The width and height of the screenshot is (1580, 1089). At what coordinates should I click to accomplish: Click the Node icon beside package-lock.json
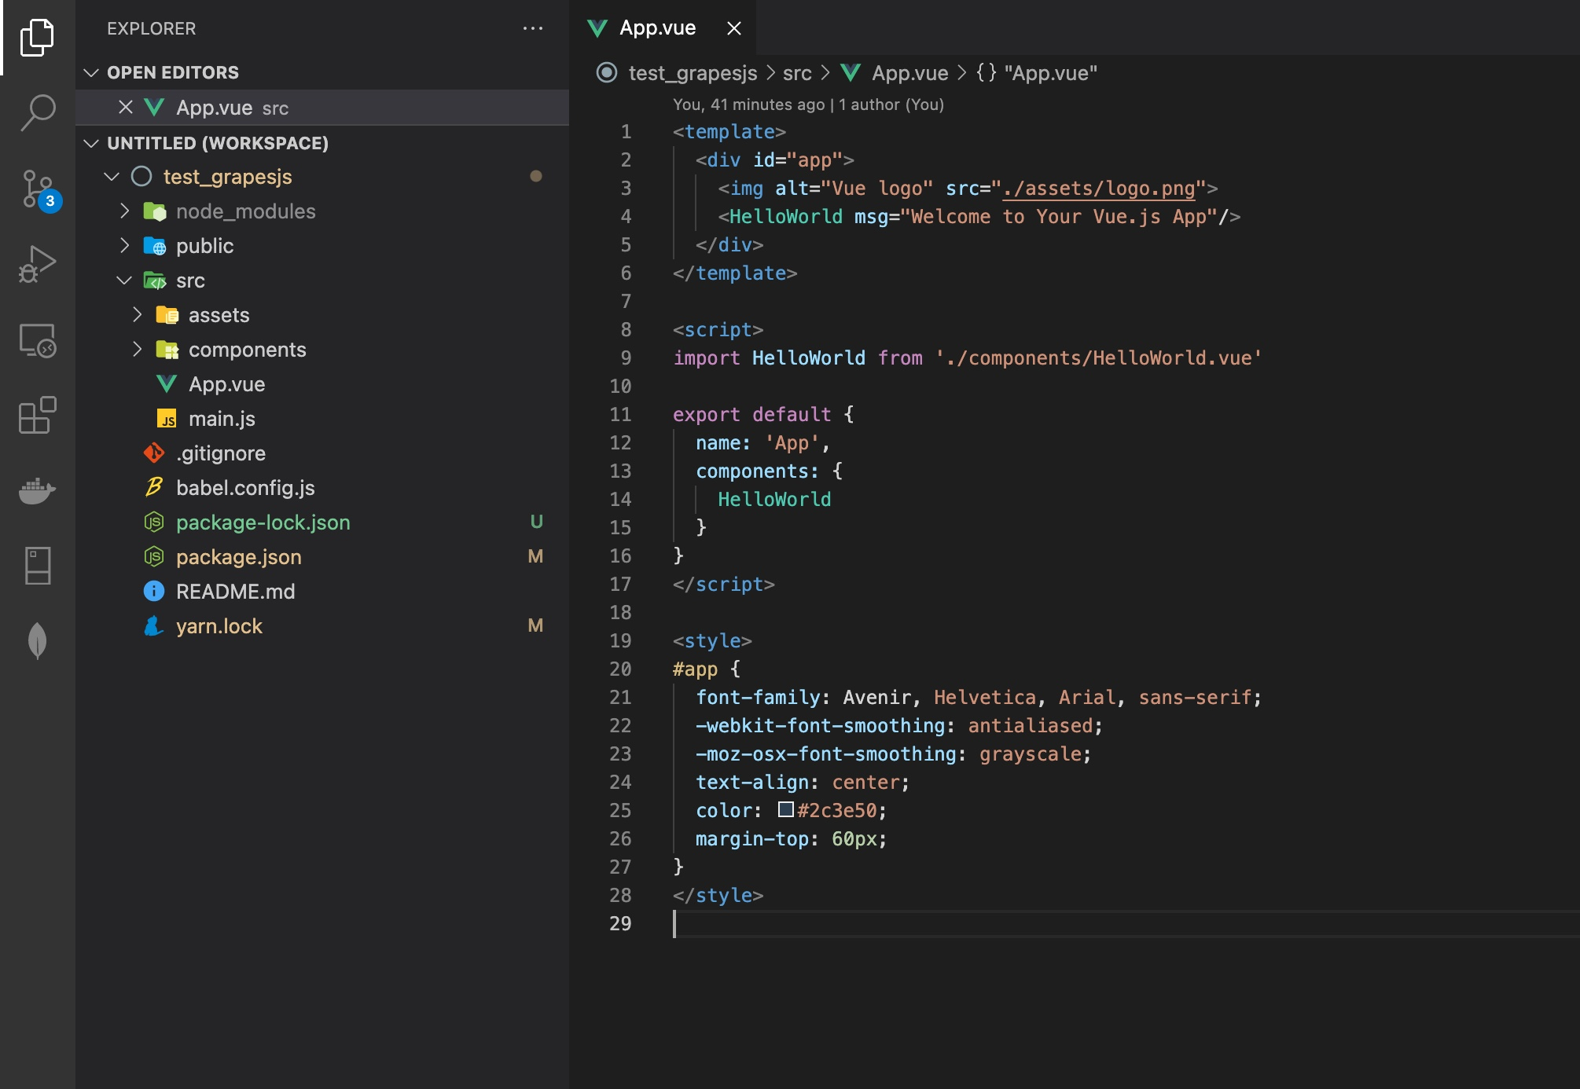click(154, 522)
